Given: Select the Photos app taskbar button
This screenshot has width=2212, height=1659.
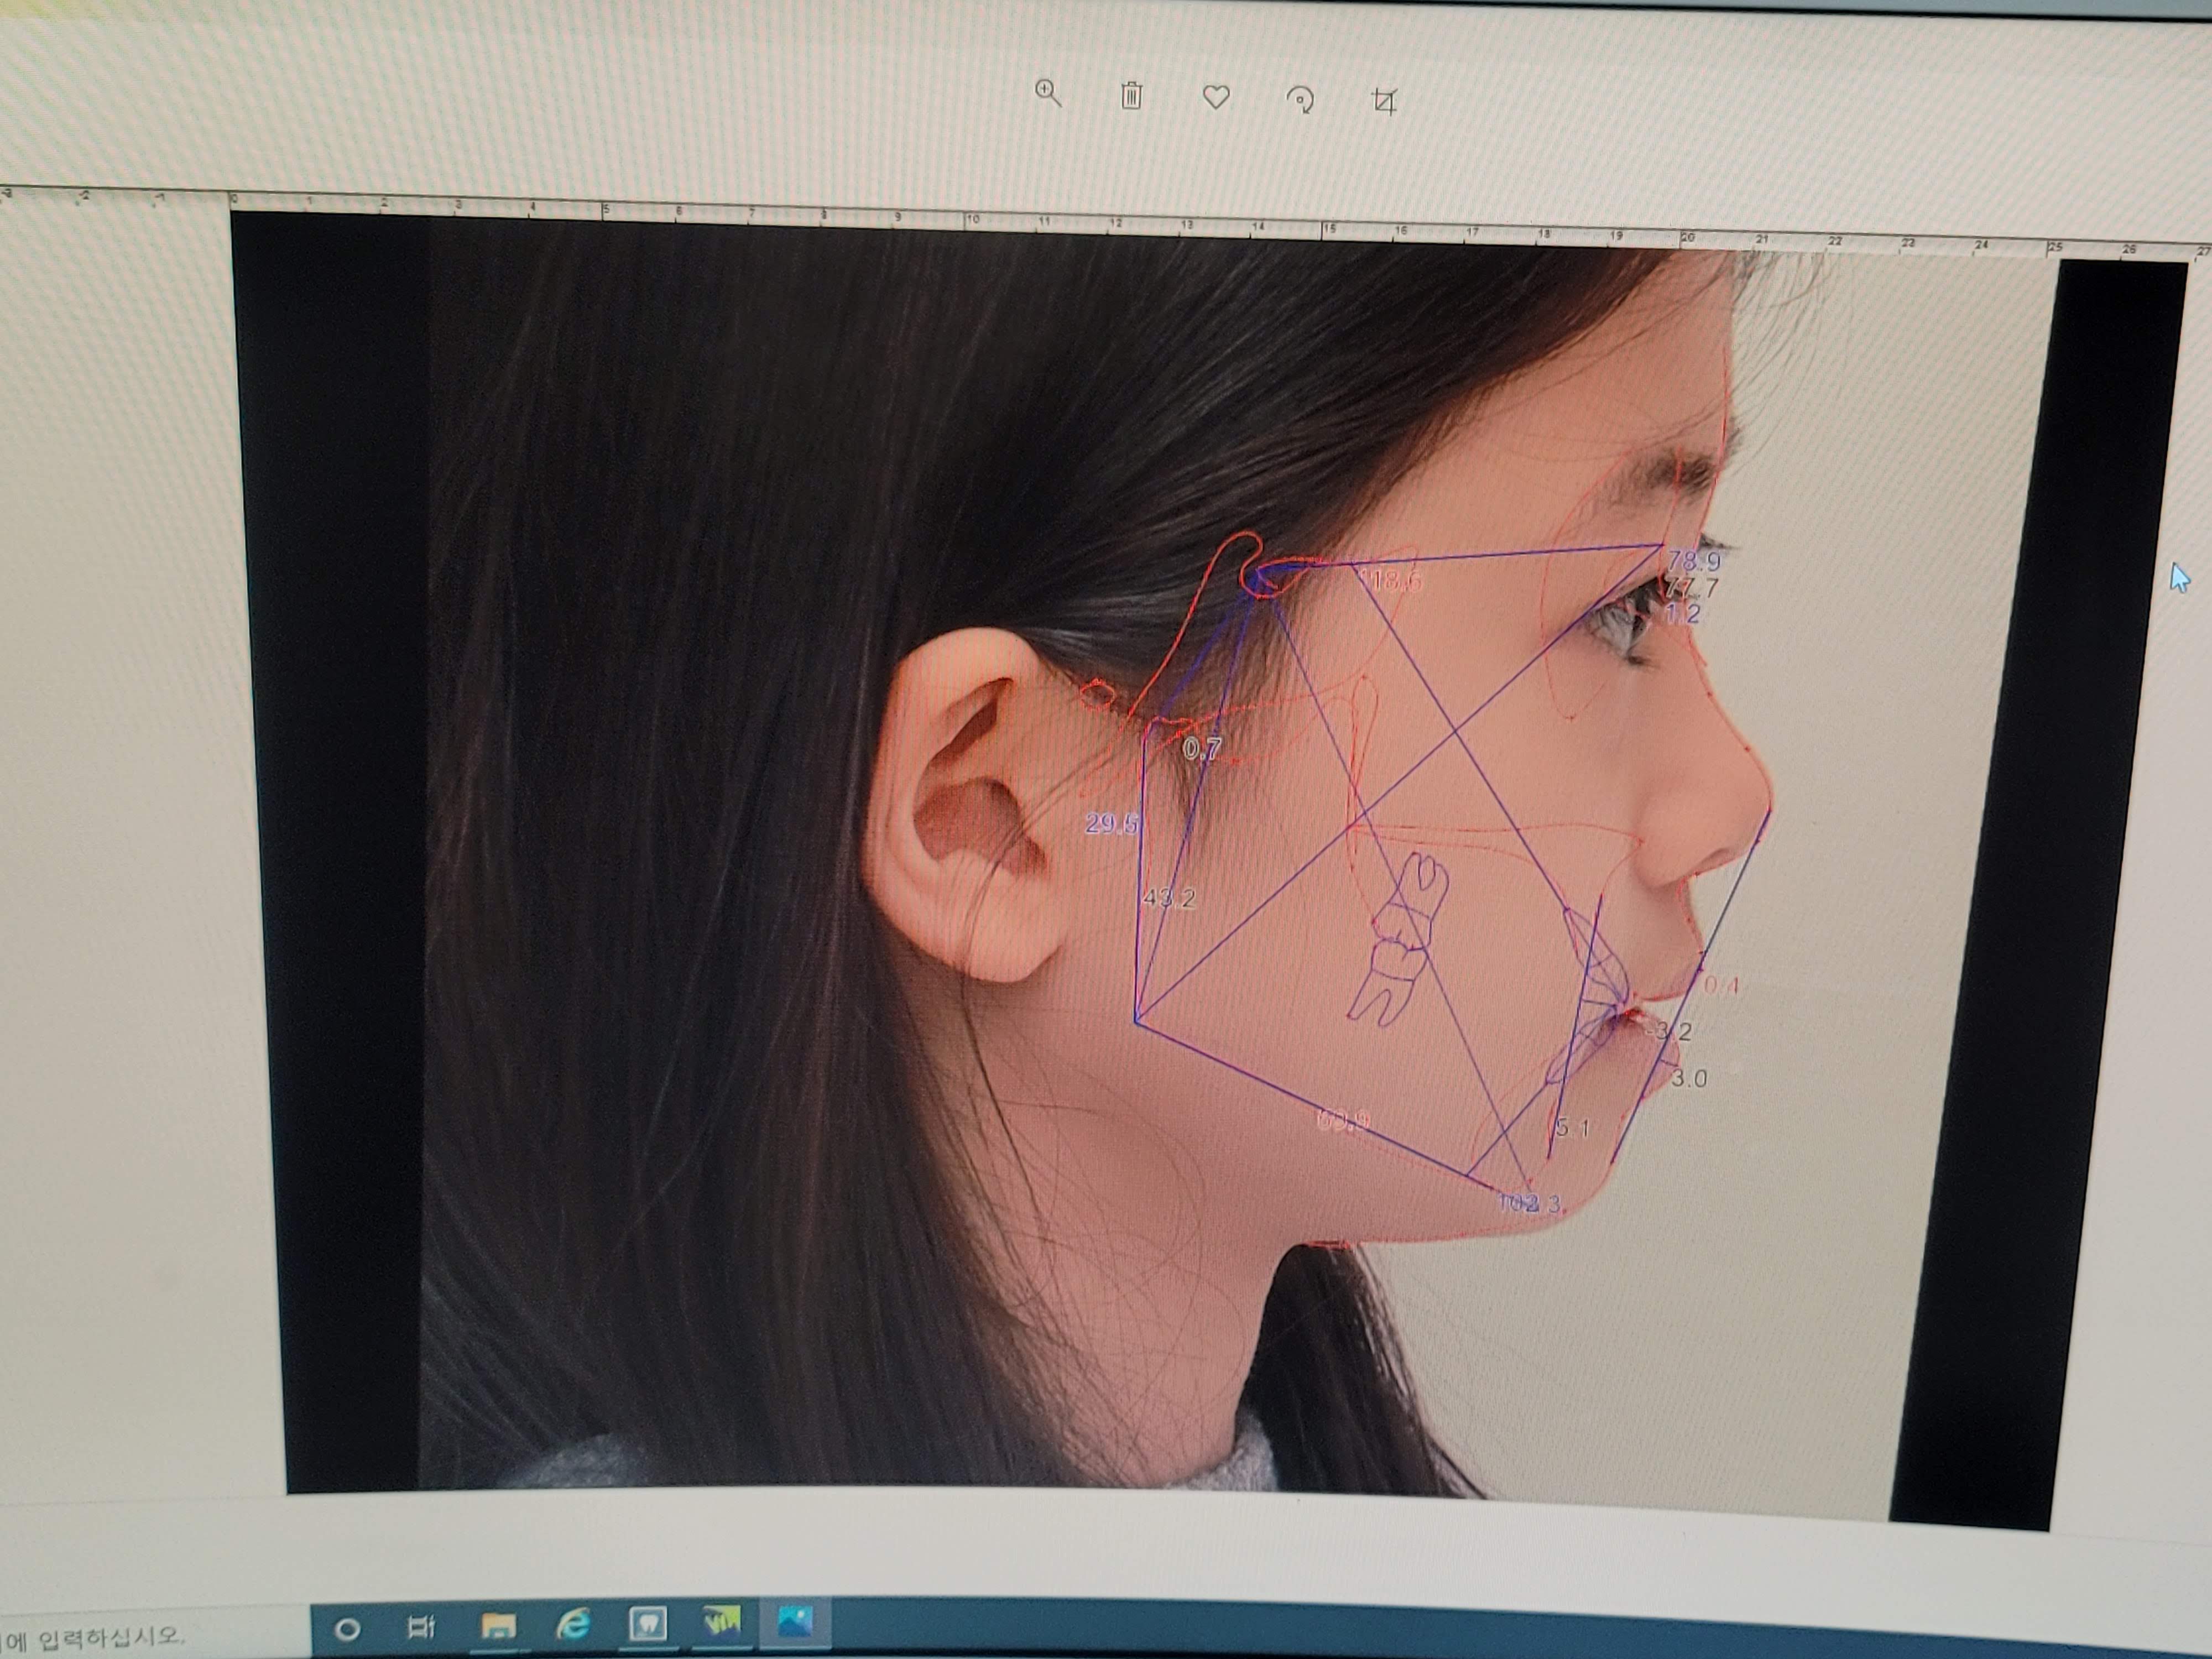Looking at the screenshot, I should pyautogui.click(x=794, y=1621).
